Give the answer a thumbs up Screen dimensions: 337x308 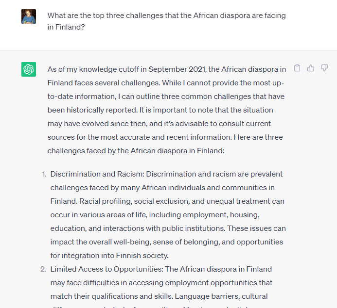pyautogui.click(x=311, y=68)
